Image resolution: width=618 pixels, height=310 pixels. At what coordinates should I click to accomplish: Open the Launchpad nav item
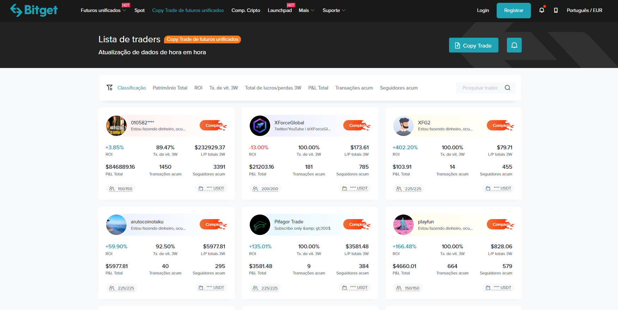[x=280, y=10]
